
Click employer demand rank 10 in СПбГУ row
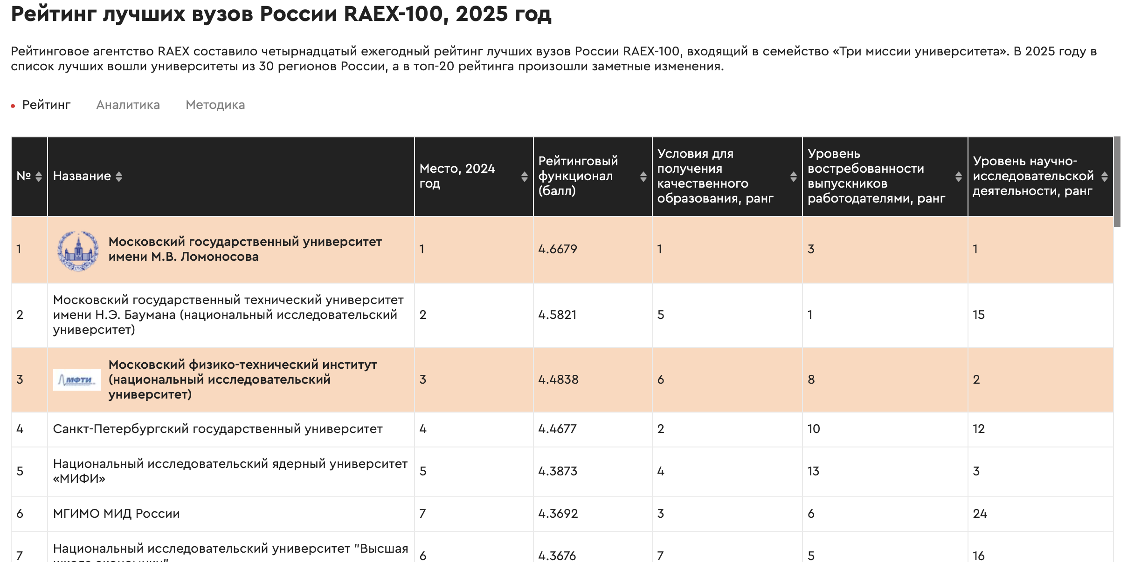pyautogui.click(x=814, y=429)
